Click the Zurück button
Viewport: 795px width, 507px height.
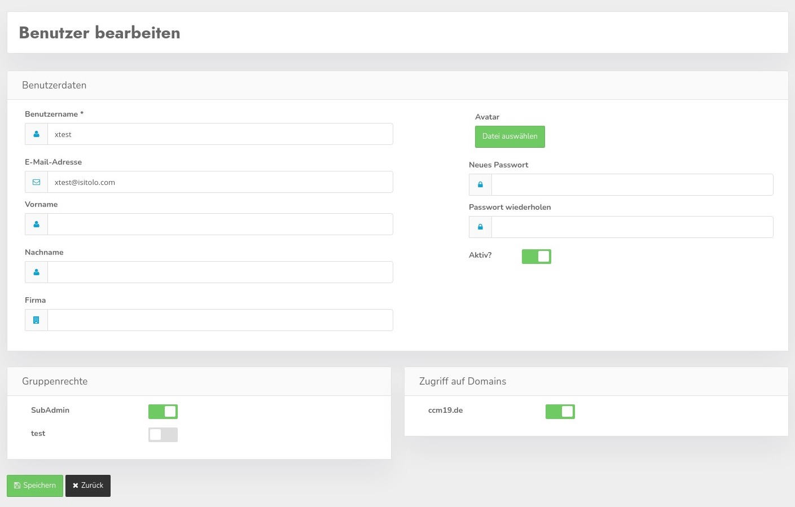coord(88,486)
